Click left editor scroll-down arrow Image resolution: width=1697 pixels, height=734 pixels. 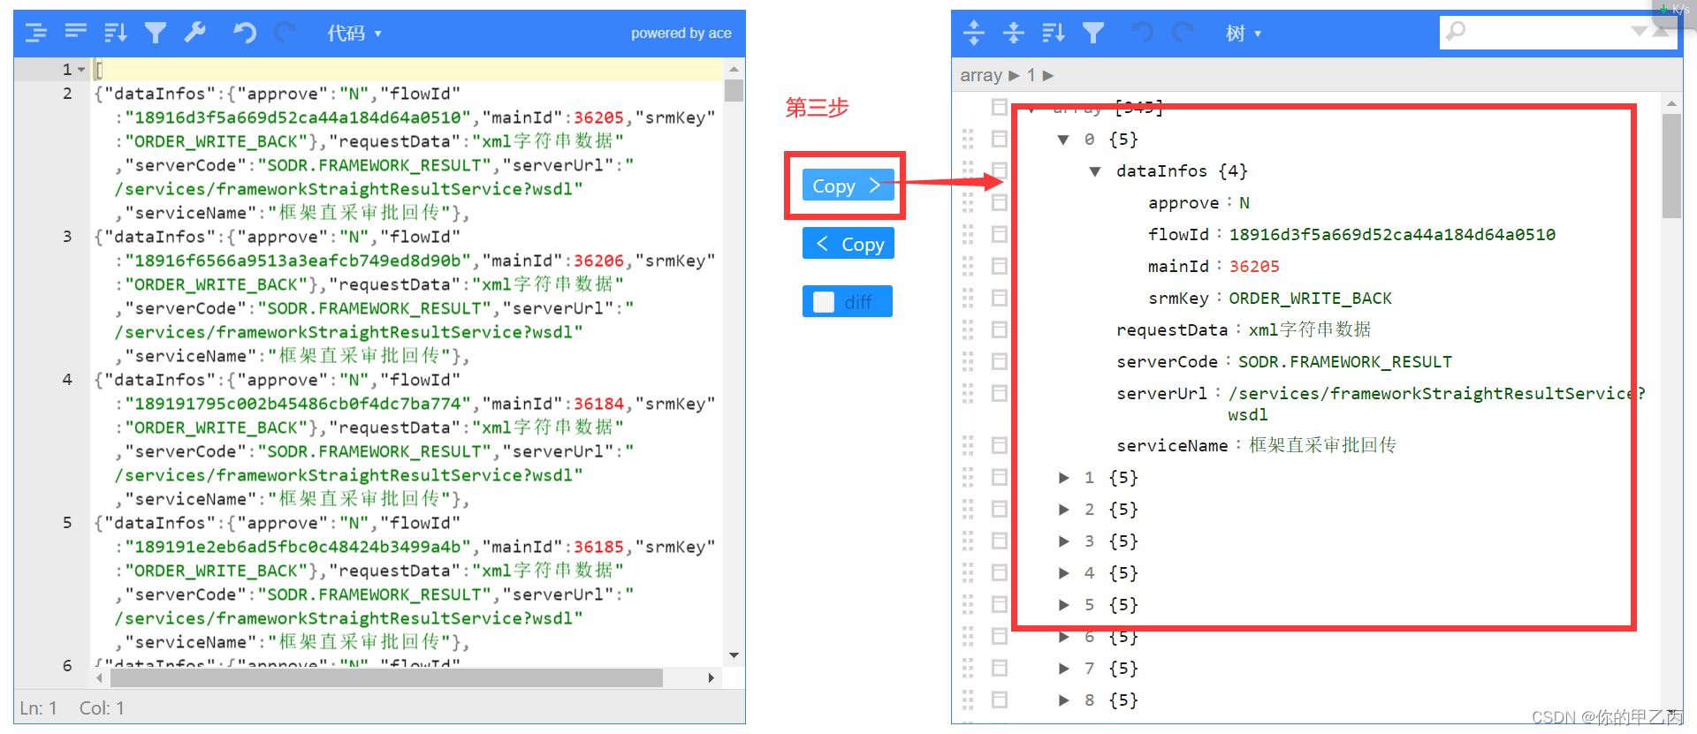coord(734,655)
